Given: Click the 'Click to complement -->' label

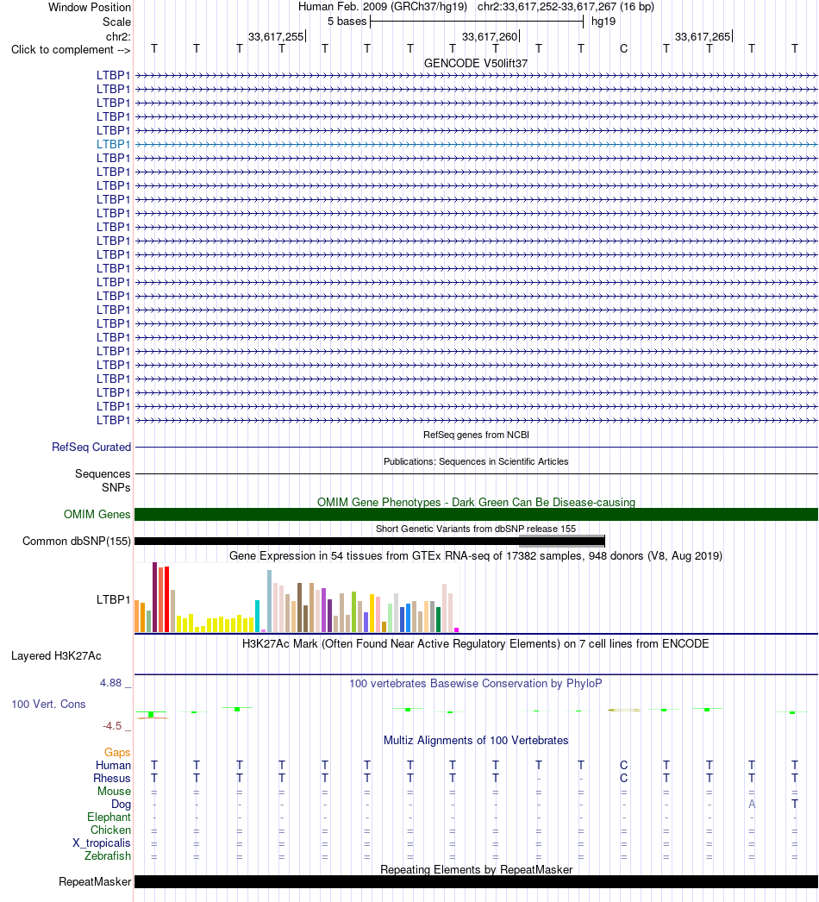Looking at the screenshot, I should pos(71,49).
